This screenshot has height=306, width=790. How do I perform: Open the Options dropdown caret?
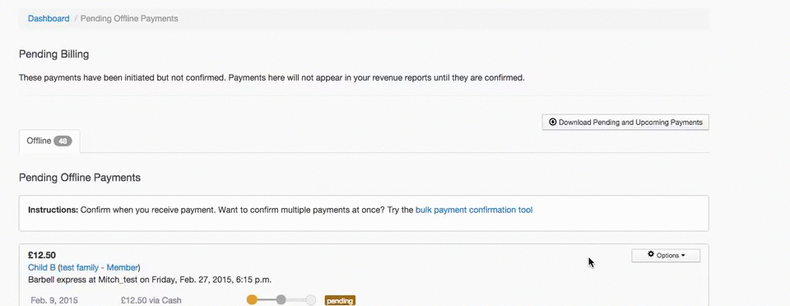coord(683,256)
